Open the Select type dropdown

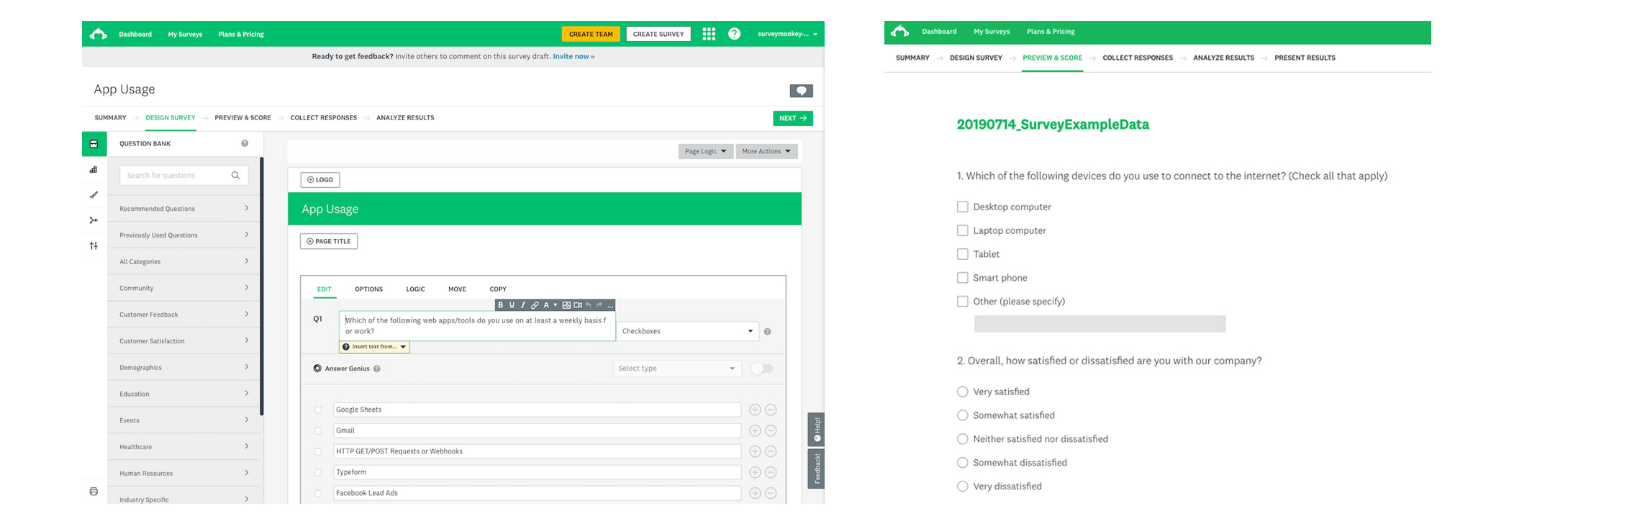[677, 369]
